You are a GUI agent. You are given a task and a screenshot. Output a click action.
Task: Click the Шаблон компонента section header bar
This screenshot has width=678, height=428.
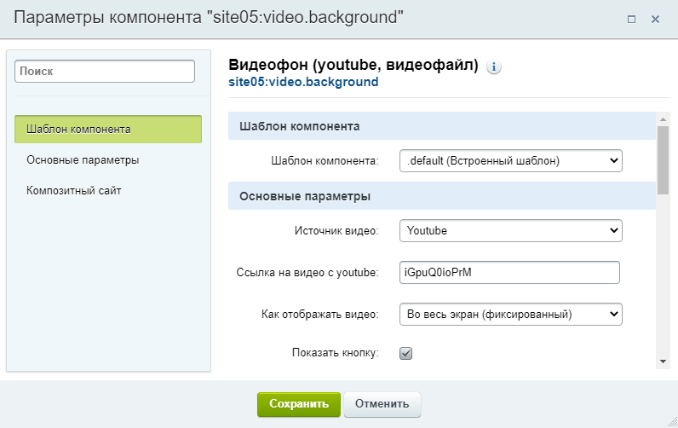(x=441, y=126)
